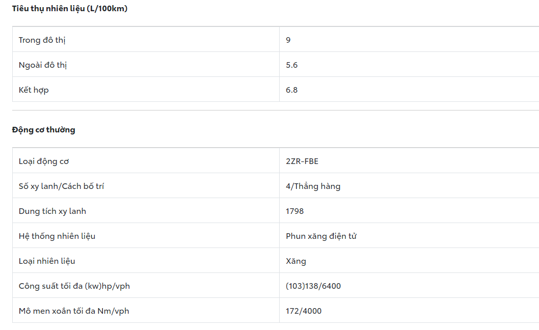539x330 pixels.
Task: Select the "Hệ thống nhiên liệu" label
Action: 57,236
